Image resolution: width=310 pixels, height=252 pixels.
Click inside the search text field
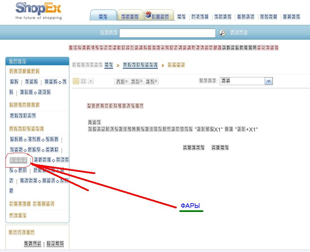click(167, 33)
